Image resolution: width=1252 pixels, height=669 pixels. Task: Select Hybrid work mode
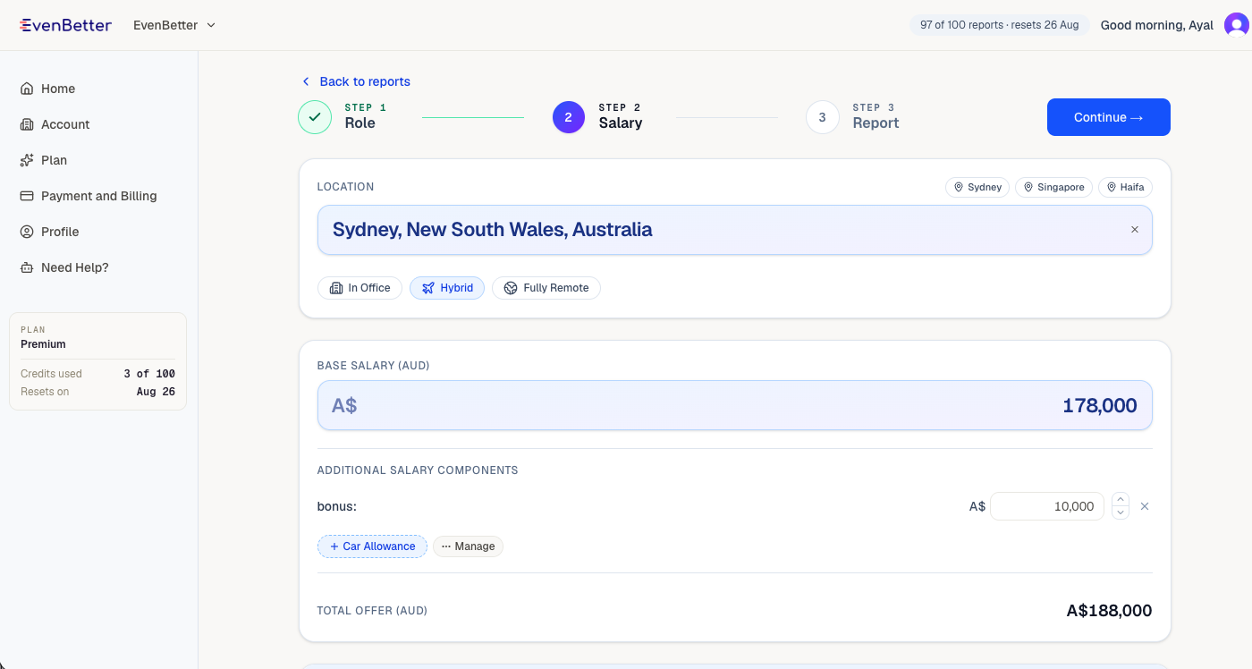click(447, 288)
